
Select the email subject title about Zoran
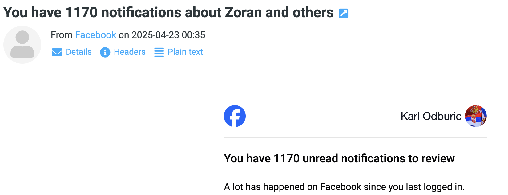(x=168, y=13)
